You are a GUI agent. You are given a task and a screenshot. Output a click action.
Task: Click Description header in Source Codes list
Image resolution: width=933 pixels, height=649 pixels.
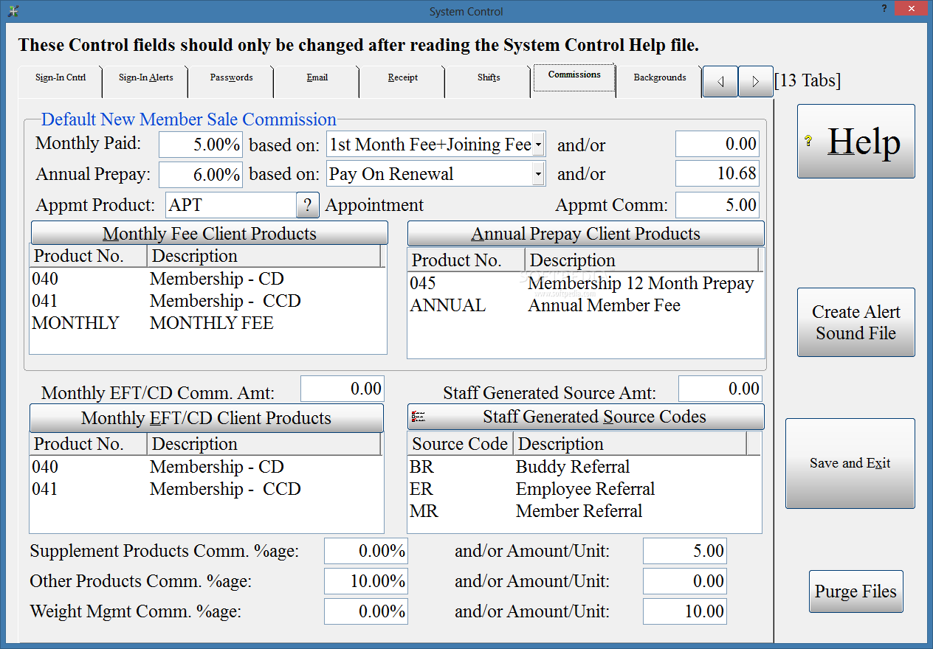(x=629, y=444)
